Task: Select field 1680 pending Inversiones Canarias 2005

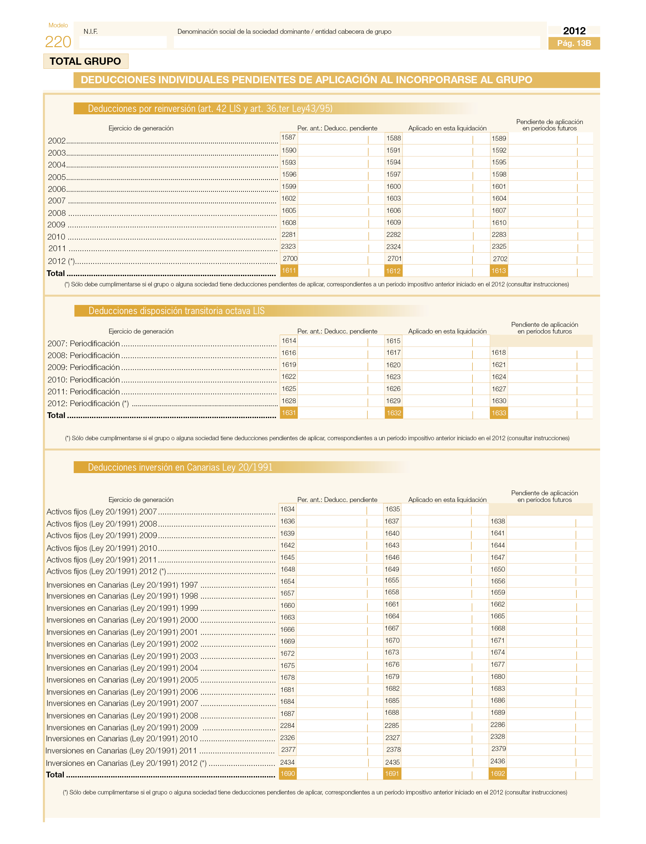Action: tap(550, 677)
